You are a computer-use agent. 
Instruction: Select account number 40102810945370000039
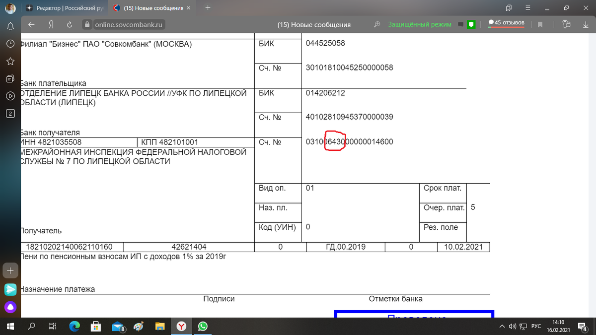[350, 117]
